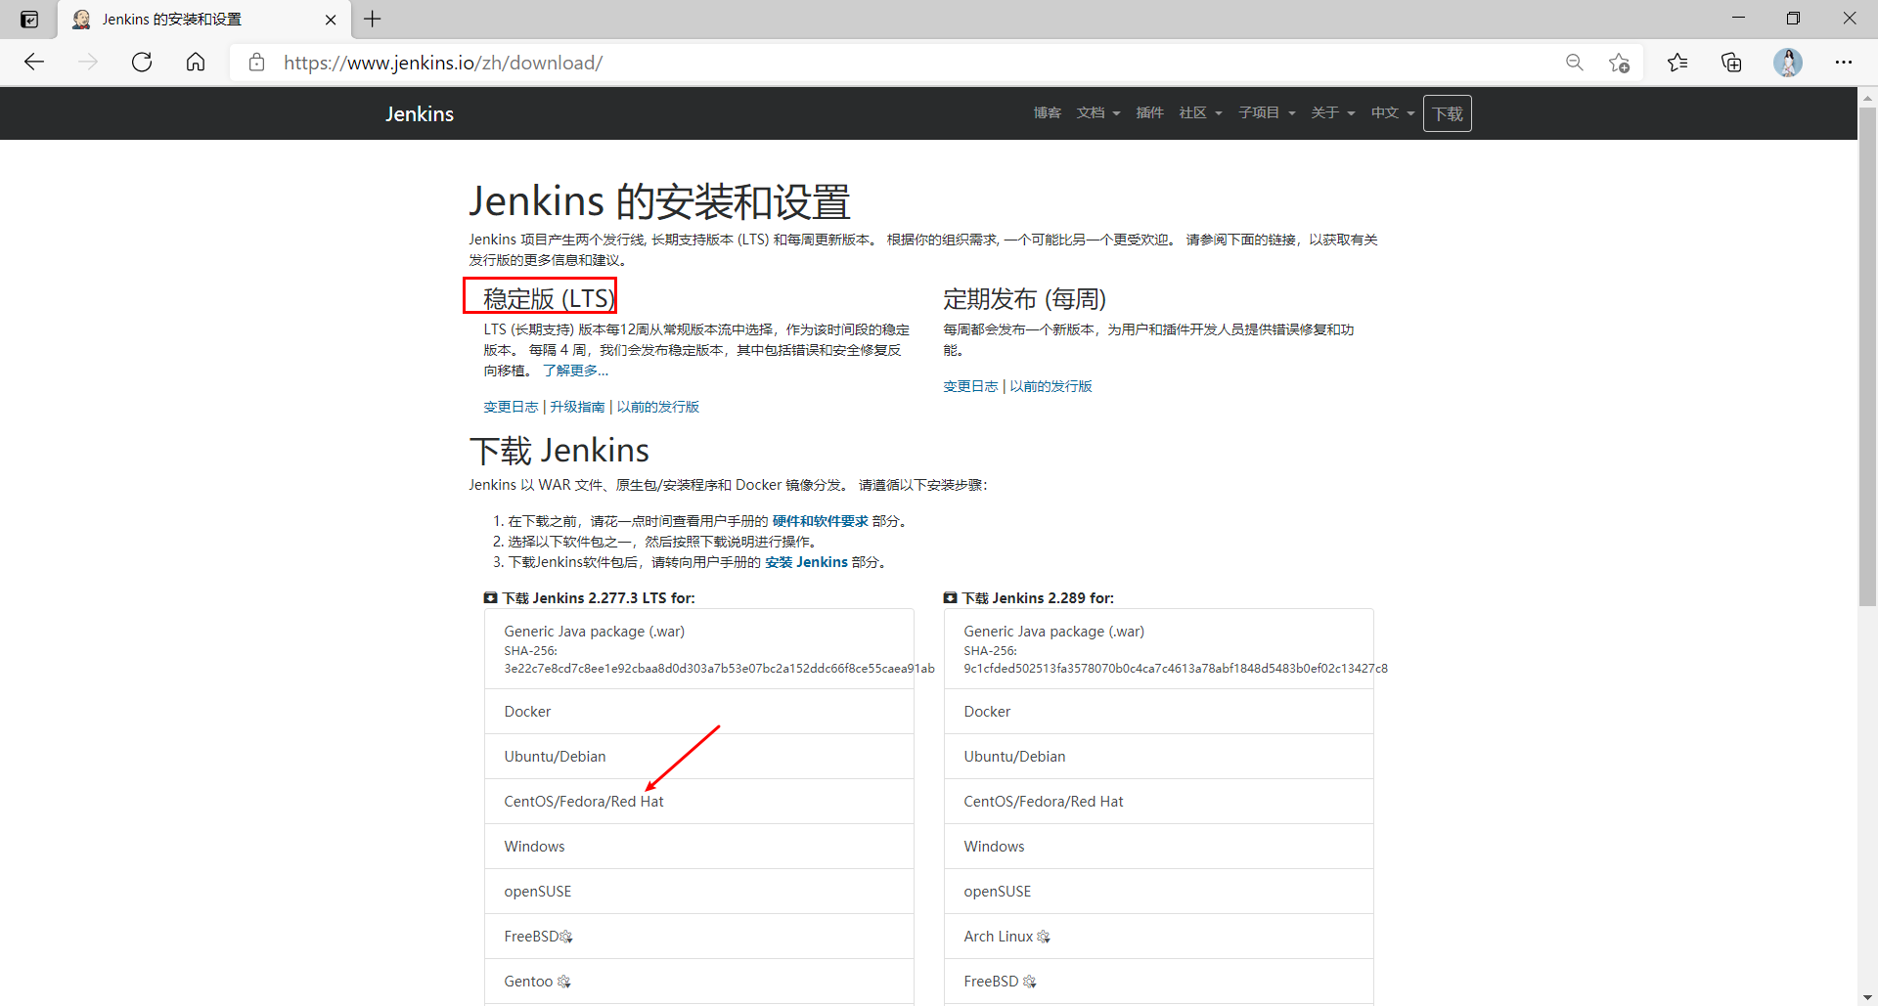Click the 下载 Jenkins 2.289 for heading
This screenshot has height=1006, width=1878.
point(1029,598)
